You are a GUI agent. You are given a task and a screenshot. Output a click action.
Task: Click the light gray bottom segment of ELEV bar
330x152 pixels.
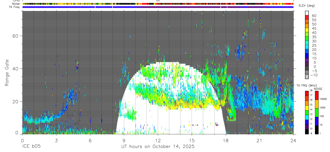point(307,77)
